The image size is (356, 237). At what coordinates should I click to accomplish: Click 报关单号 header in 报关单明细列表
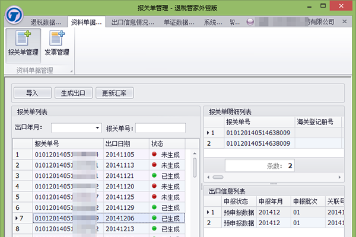coord(259,122)
